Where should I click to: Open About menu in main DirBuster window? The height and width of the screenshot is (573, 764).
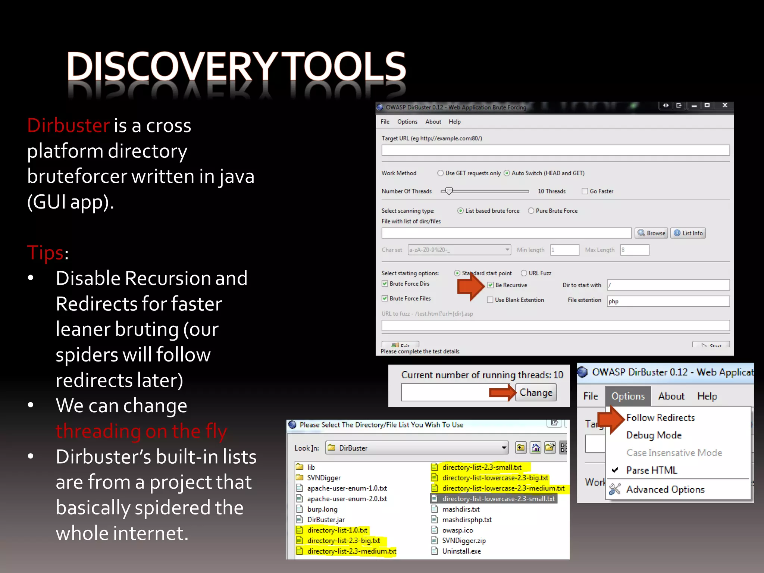pyautogui.click(x=433, y=122)
